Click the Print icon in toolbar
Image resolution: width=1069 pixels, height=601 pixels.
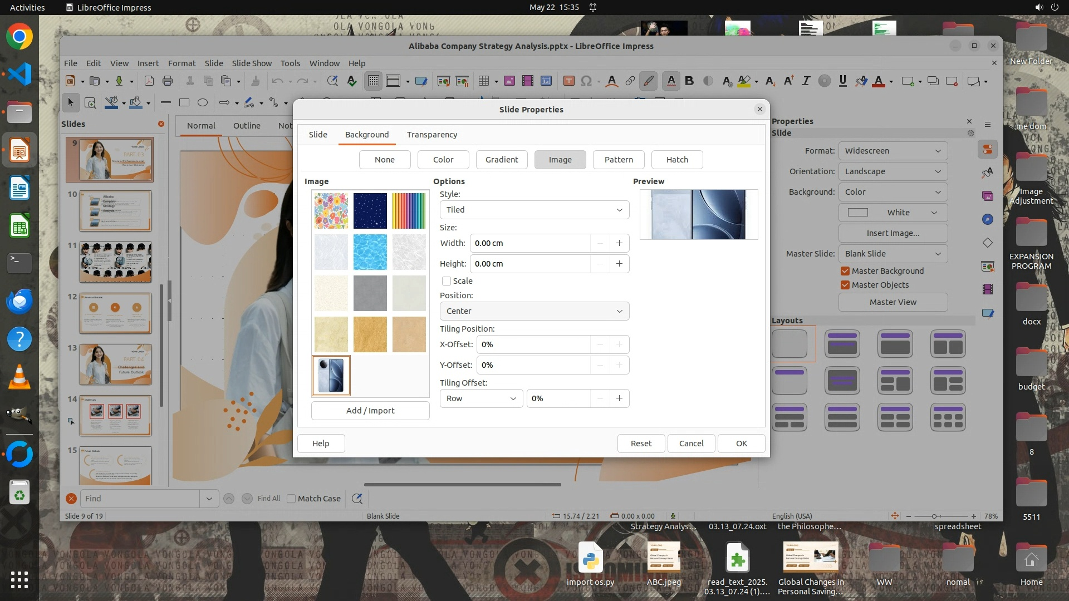168,81
